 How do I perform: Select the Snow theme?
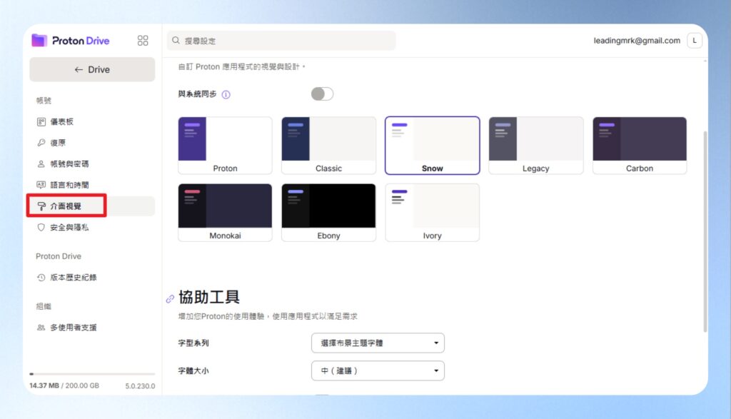432,146
